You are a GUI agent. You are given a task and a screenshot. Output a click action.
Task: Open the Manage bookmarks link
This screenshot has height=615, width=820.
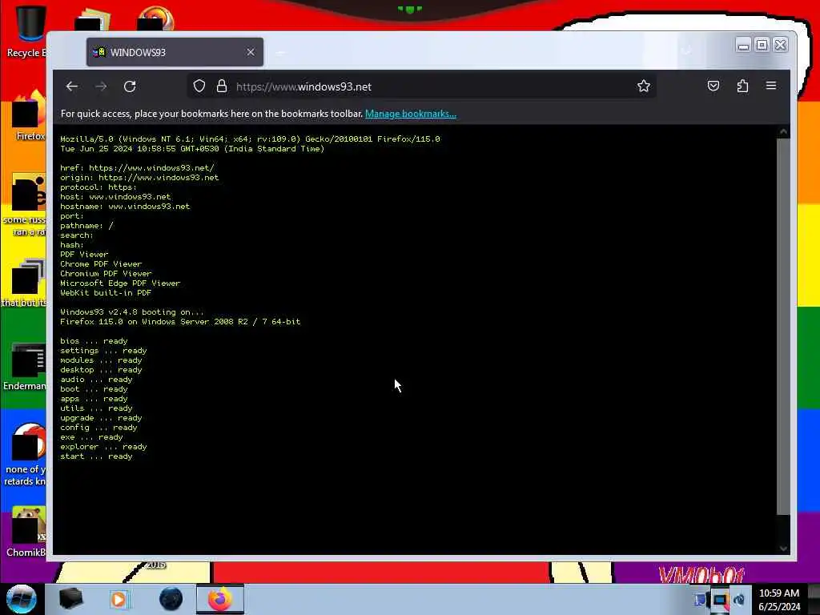(x=411, y=114)
